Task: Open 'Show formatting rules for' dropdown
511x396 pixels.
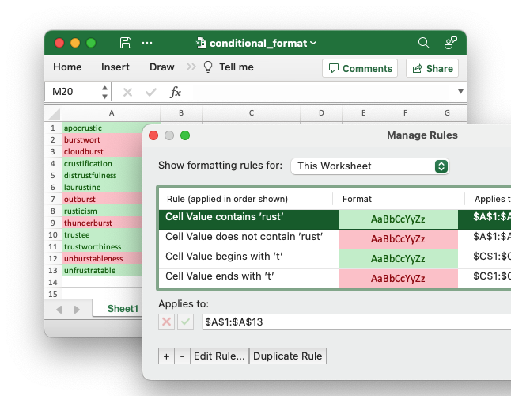Action: pos(370,166)
